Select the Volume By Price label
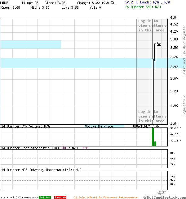 coord(99,126)
